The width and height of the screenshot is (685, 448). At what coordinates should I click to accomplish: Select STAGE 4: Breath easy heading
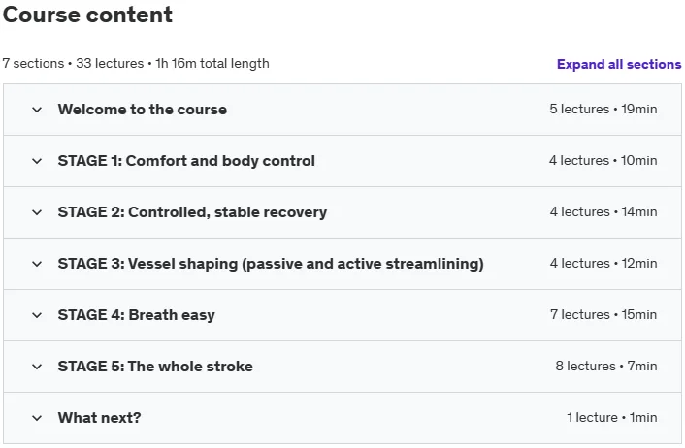136,315
